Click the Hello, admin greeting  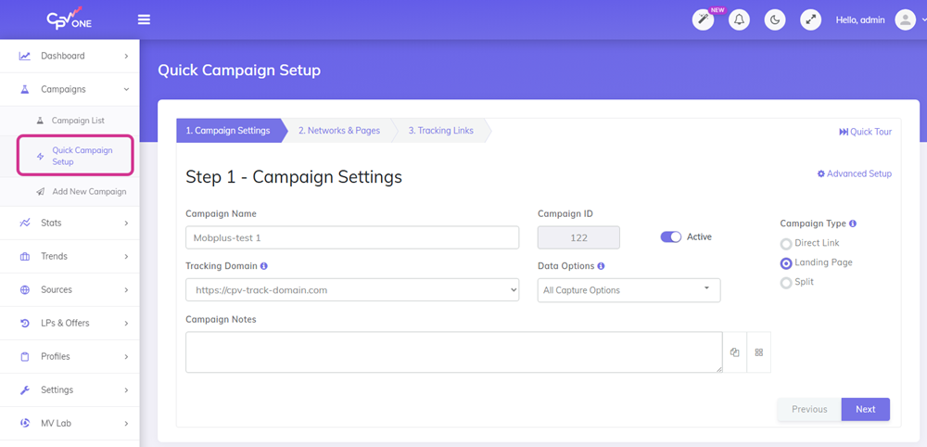[x=860, y=20]
